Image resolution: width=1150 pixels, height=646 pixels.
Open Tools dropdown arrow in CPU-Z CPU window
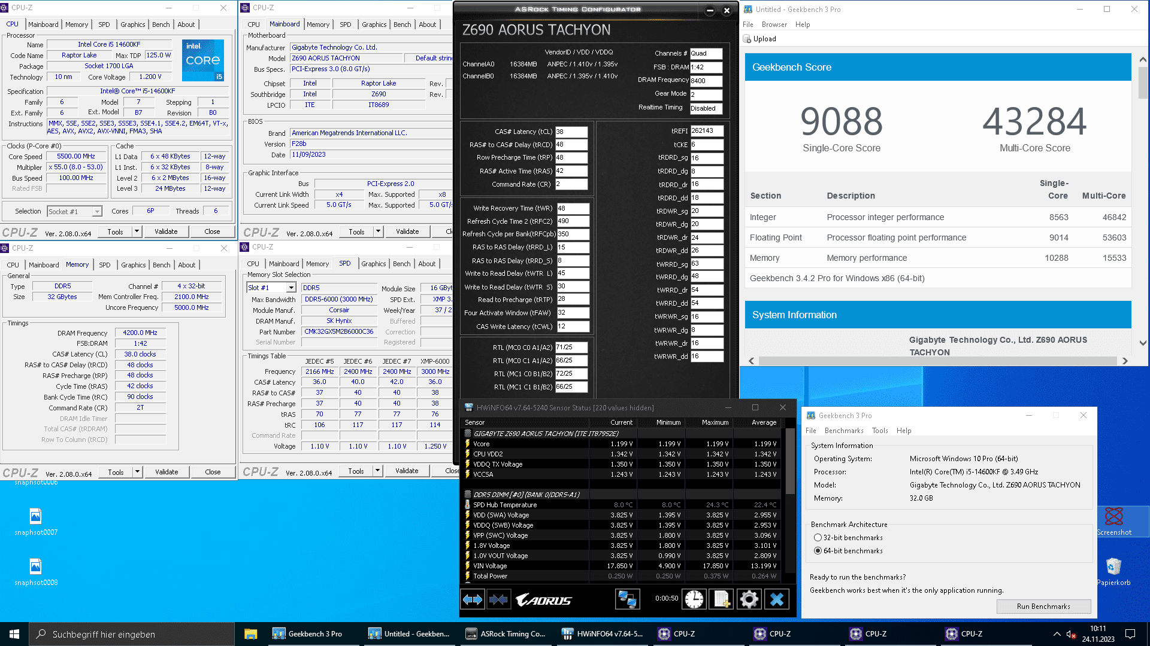[137, 231]
